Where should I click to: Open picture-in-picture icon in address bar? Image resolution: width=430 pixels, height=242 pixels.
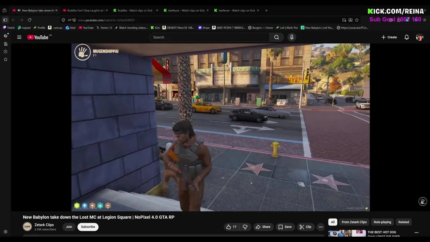pos(344,20)
